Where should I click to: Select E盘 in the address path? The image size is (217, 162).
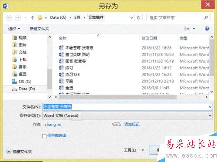[77, 17]
